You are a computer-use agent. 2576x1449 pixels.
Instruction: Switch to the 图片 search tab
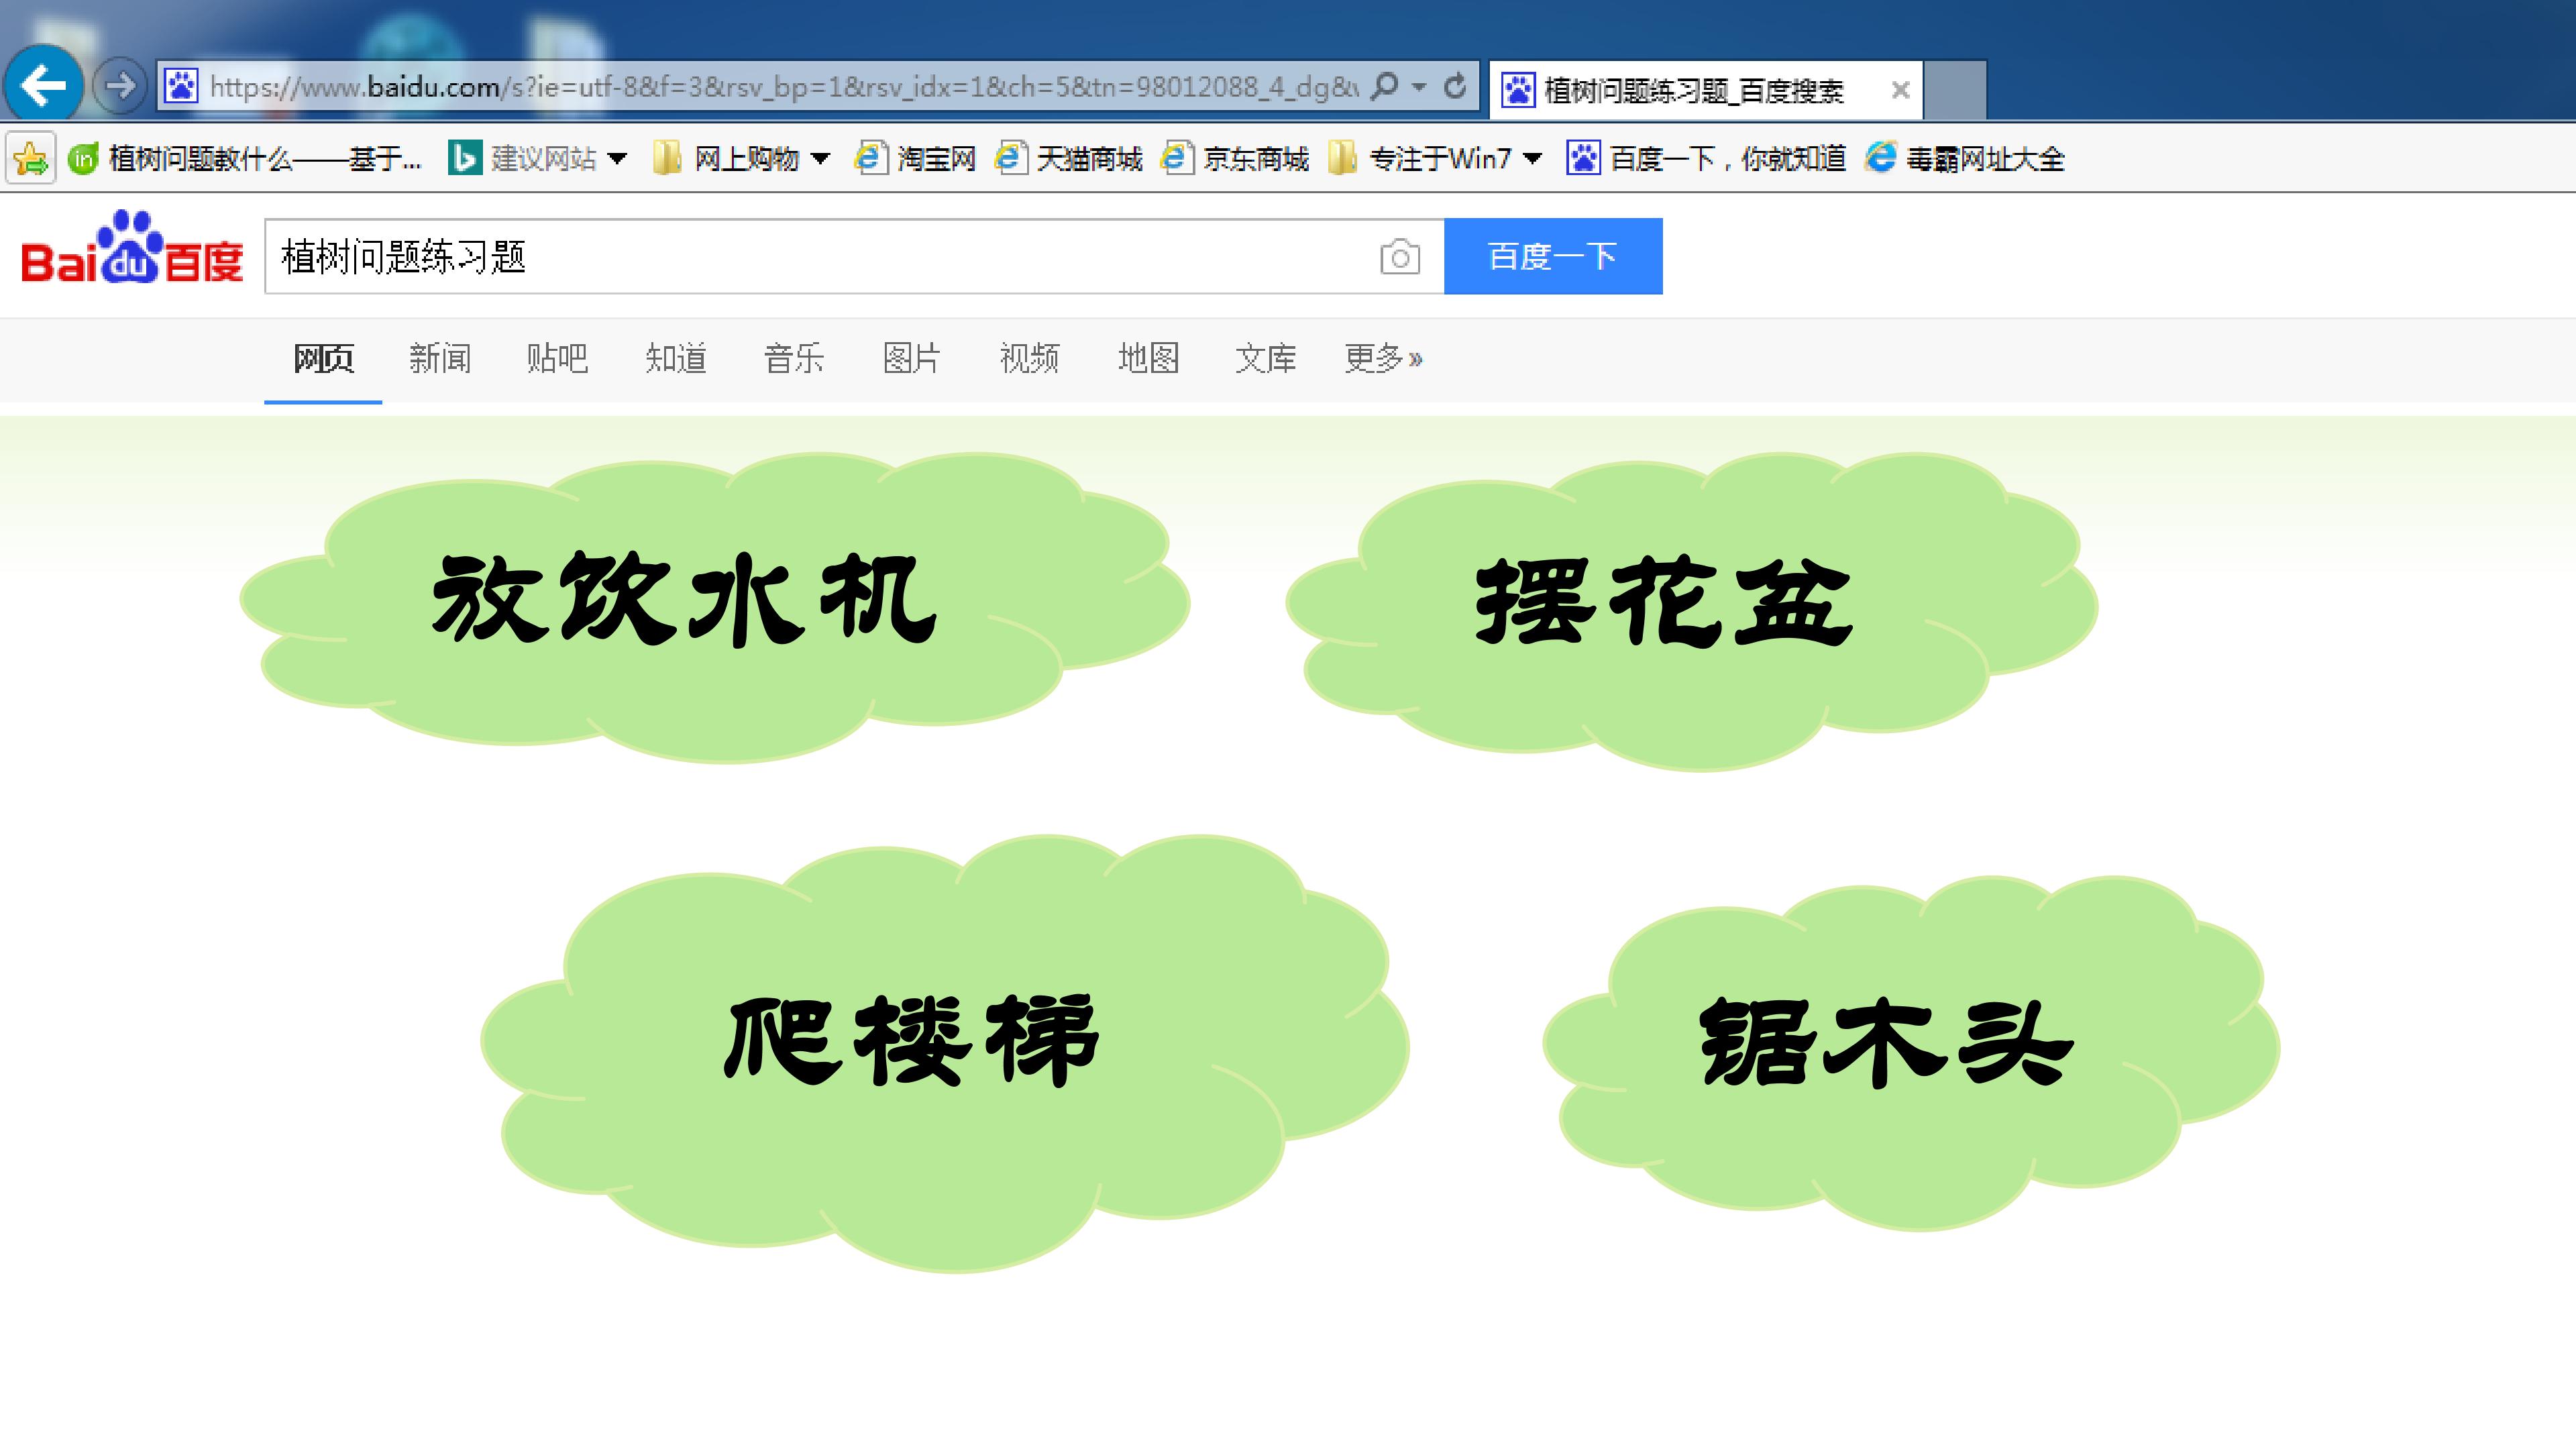tap(911, 358)
